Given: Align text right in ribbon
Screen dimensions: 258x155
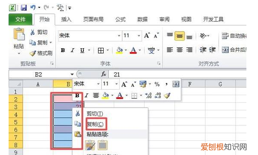Looking at the screenshot, I should [189, 50].
